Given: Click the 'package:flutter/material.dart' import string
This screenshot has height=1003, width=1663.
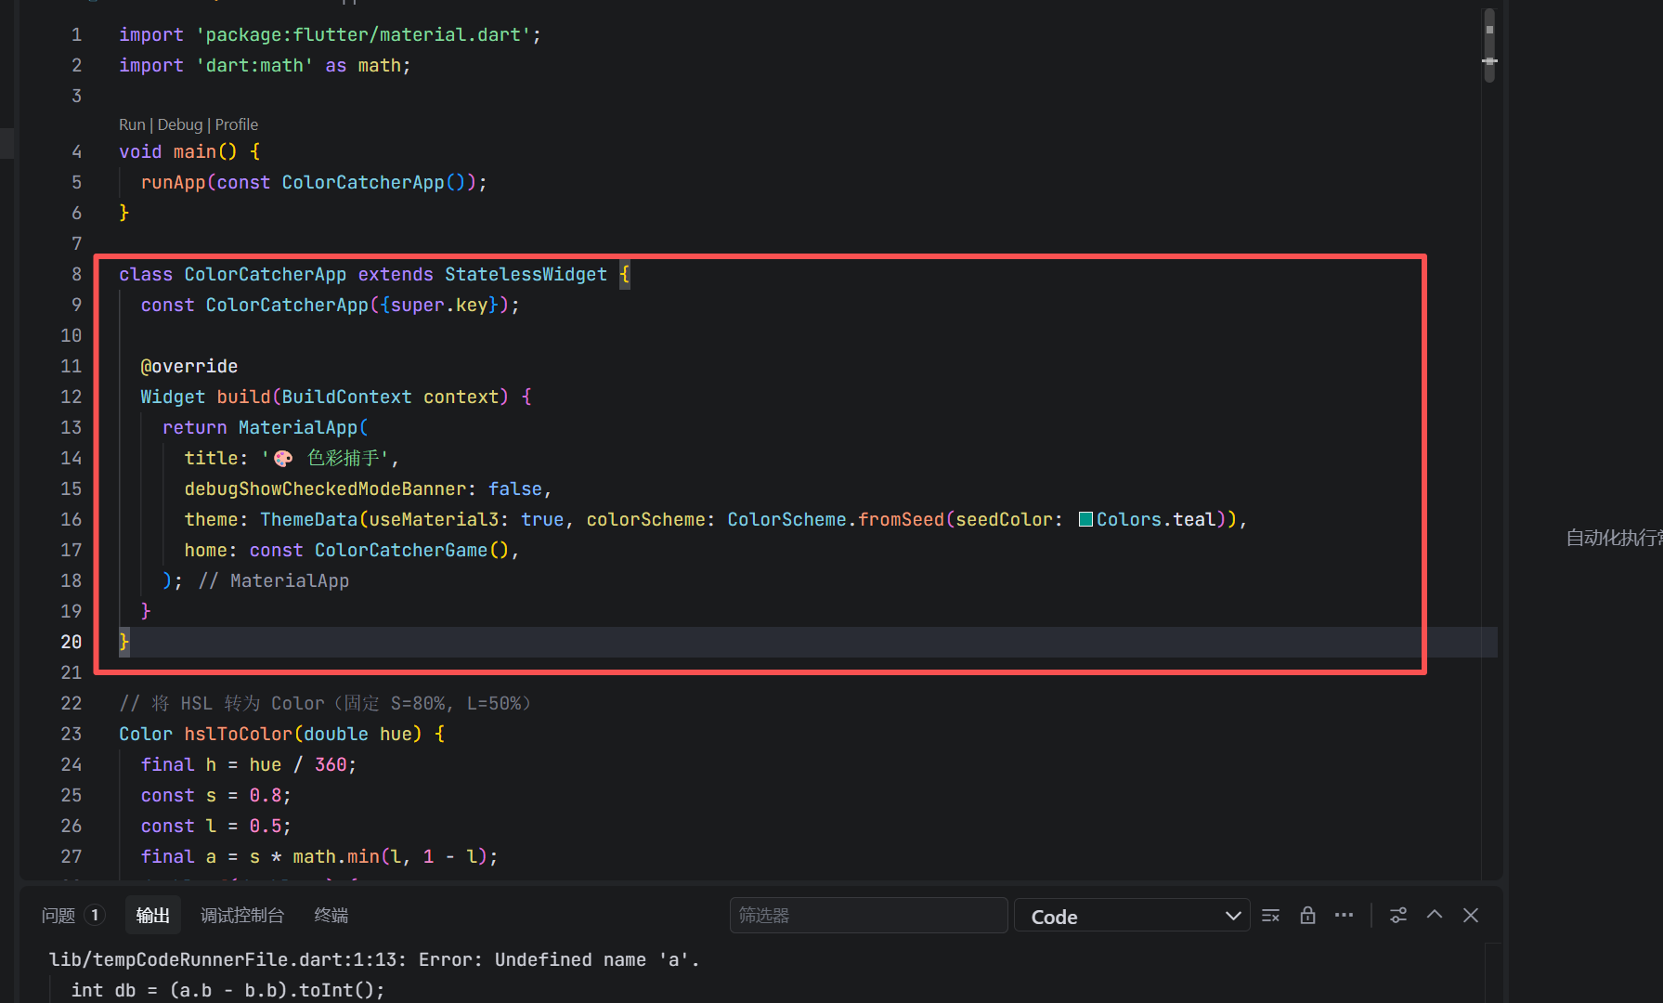Looking at the screenshot, I should [363, 34].
